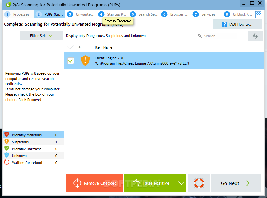The height and width of the screenshot is (198, 267).
Task: Click the Cheat Engine uninstaller path text
Action: [143, 63]
